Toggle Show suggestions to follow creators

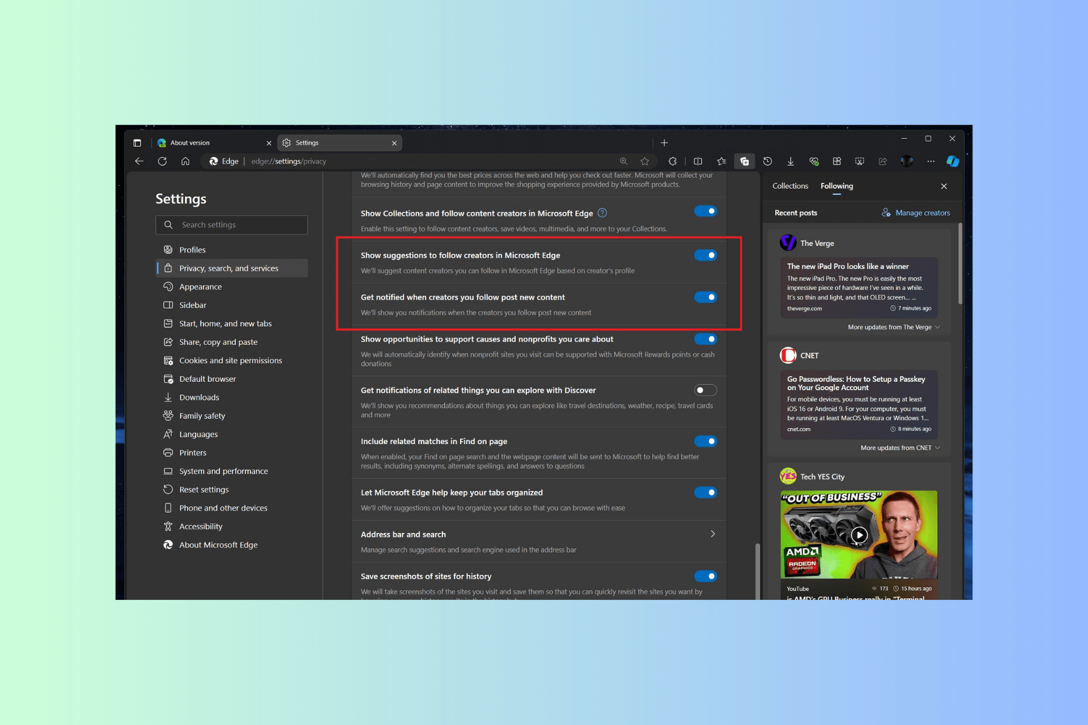click(x=705, y=255)
